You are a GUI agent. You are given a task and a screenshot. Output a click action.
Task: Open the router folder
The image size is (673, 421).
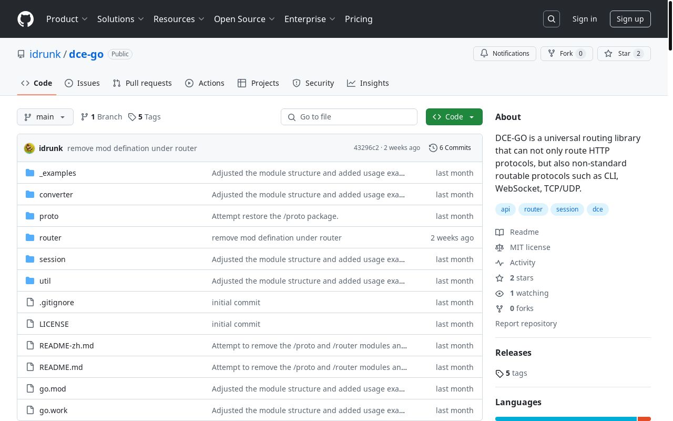click(50, 238)
